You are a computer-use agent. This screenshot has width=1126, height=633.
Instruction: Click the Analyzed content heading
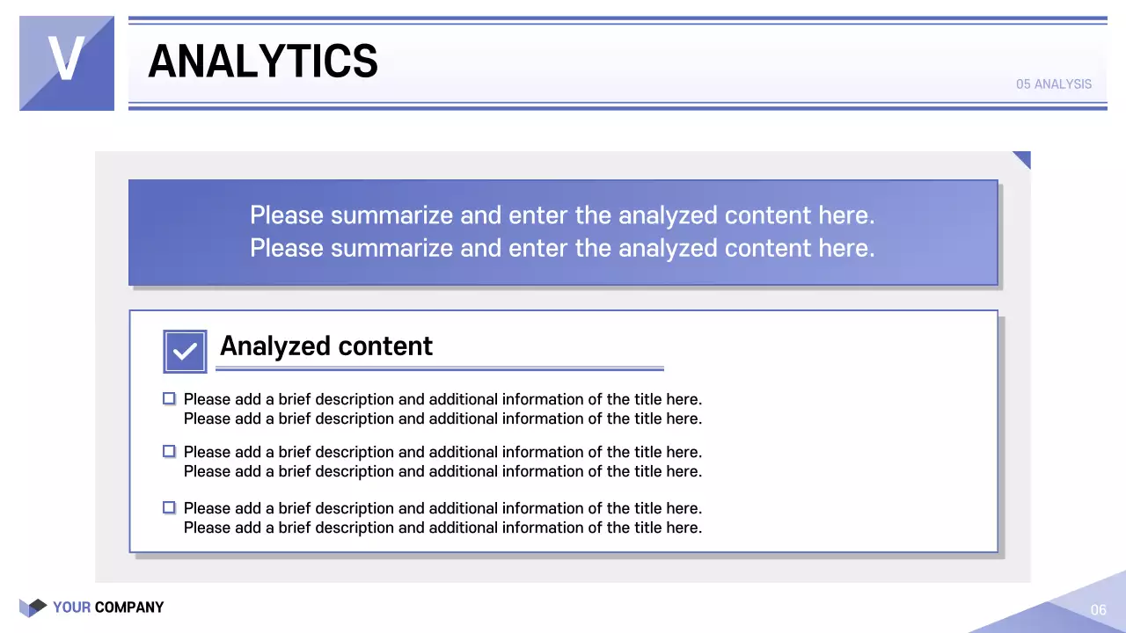325,346
